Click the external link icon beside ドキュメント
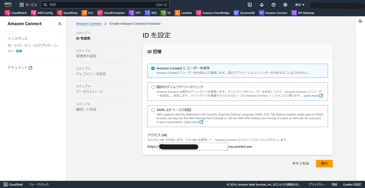This screenshot has width=365, height=188. coord(30,68)
